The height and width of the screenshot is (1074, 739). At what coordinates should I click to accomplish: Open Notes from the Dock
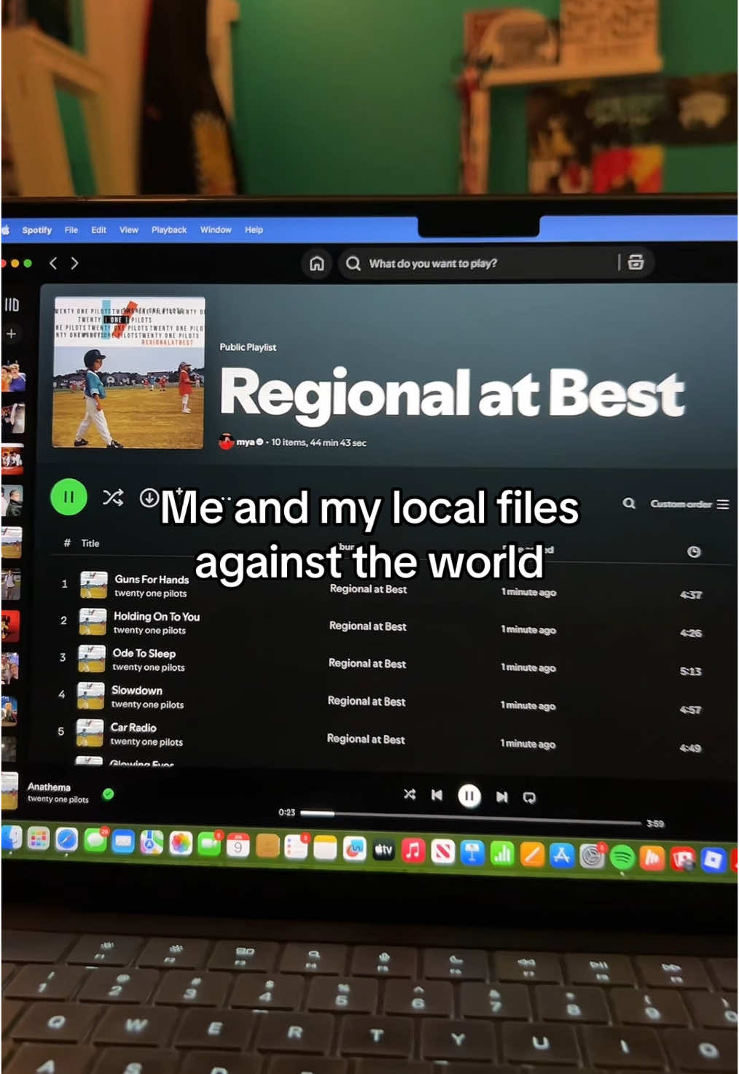point(325,847)
